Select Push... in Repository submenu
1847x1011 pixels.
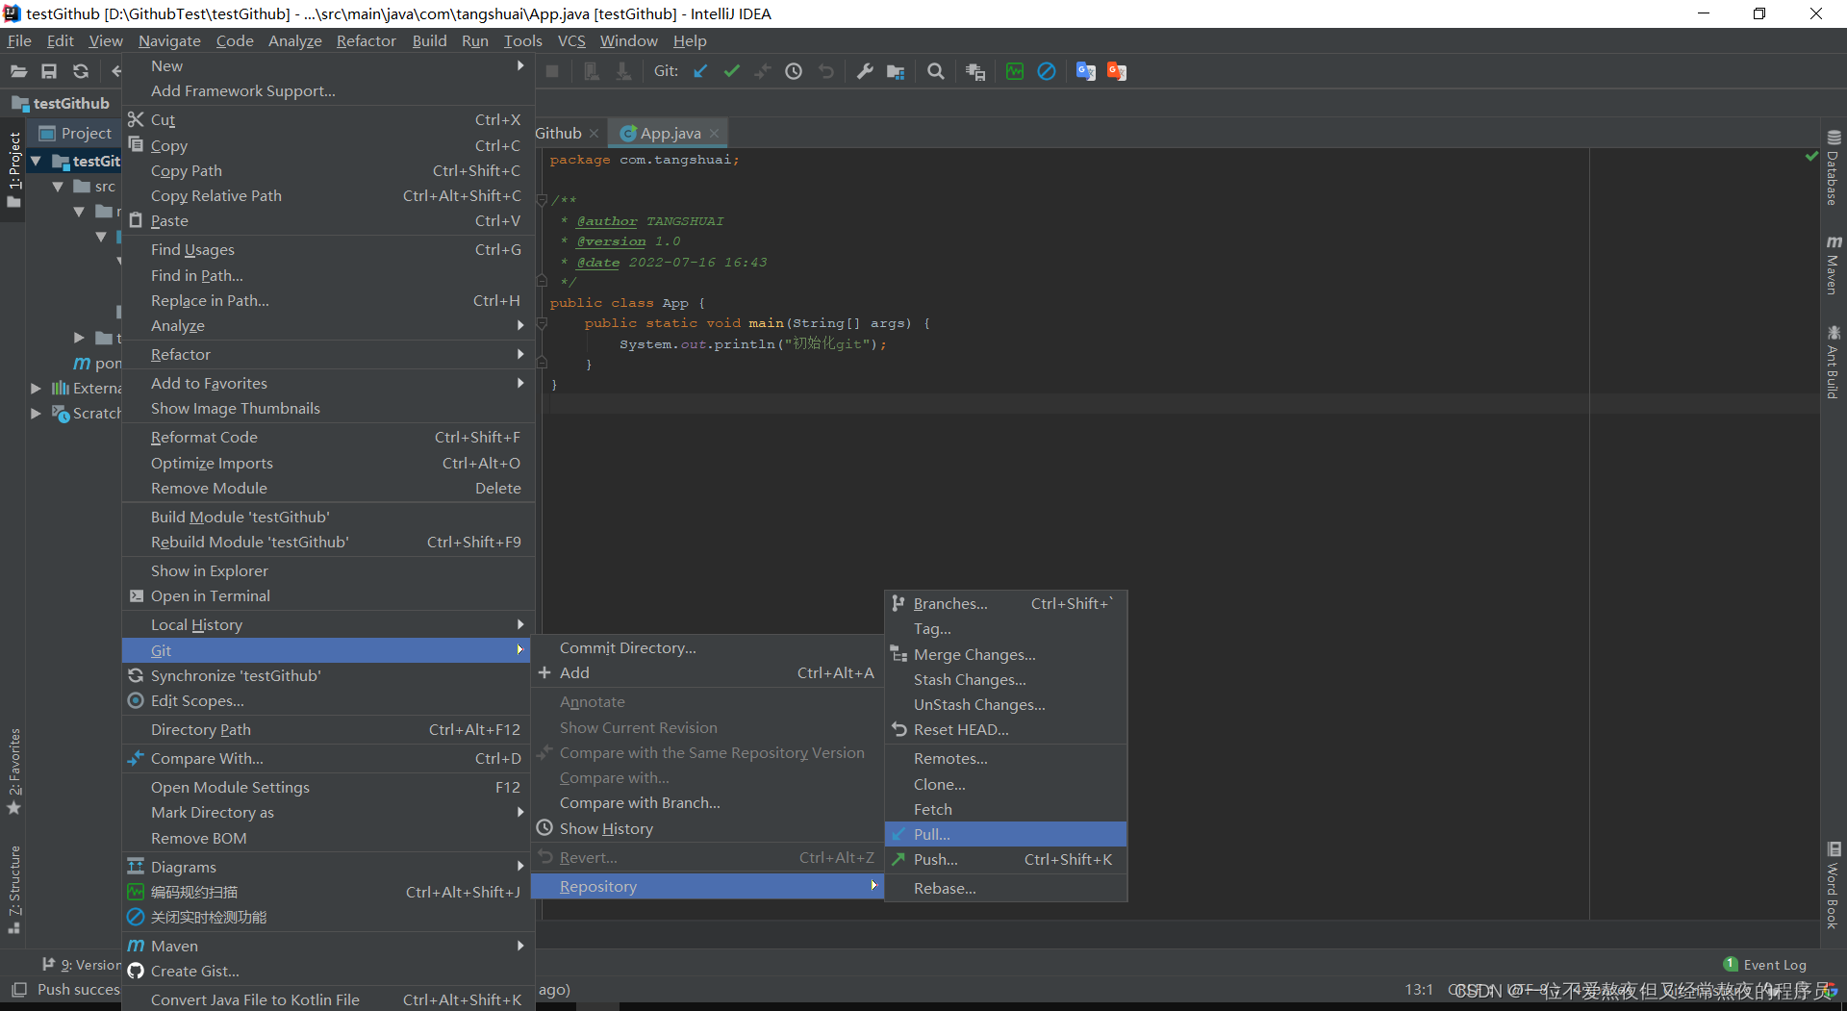pos(1005,860)
